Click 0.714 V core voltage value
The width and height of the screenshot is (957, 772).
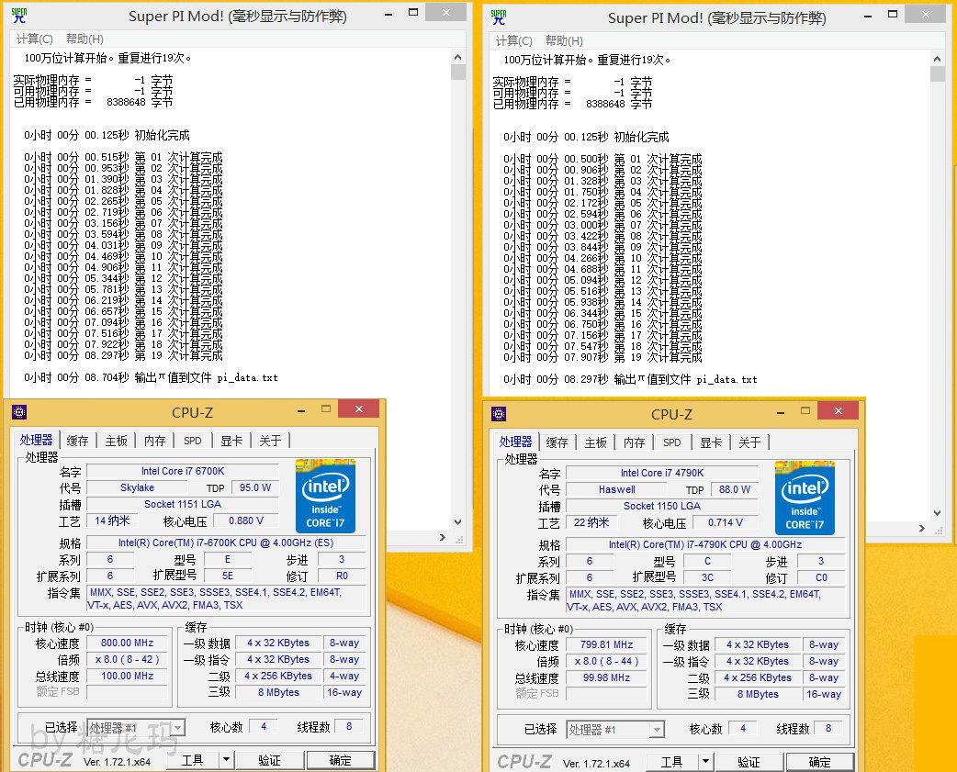(726, 522)
